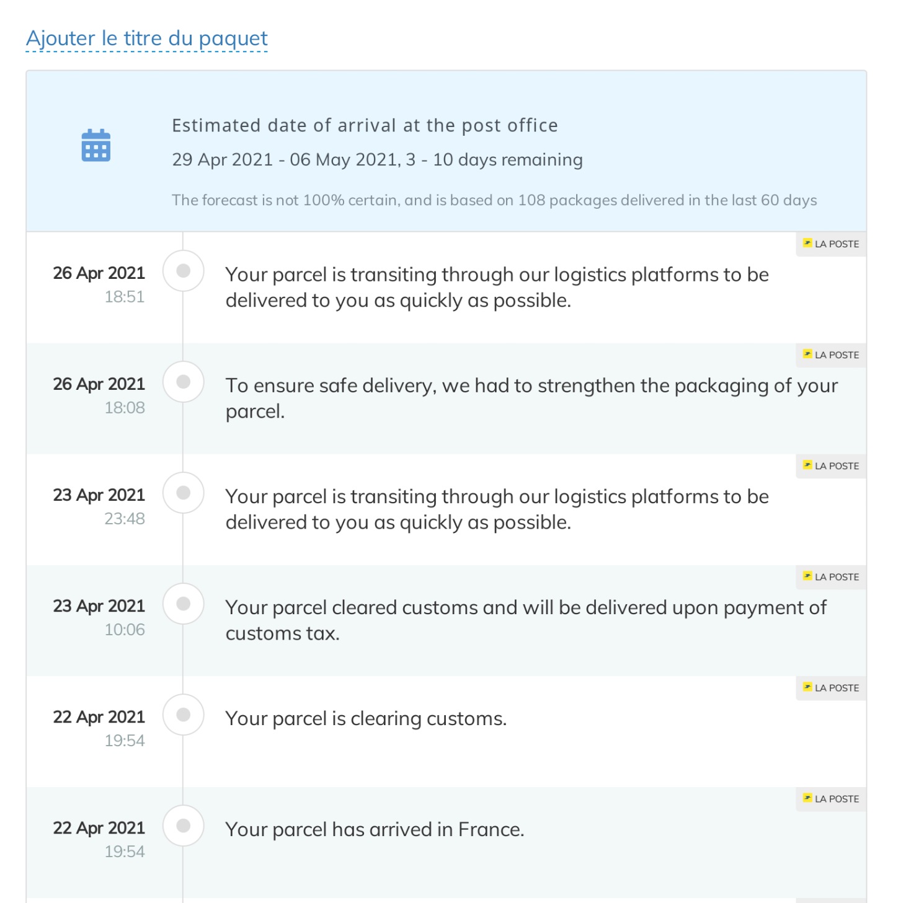Screen dimensions: 911x903
Task: Click 'Your parcel has arrived in France' message
Action: click(x=375, y=829)
